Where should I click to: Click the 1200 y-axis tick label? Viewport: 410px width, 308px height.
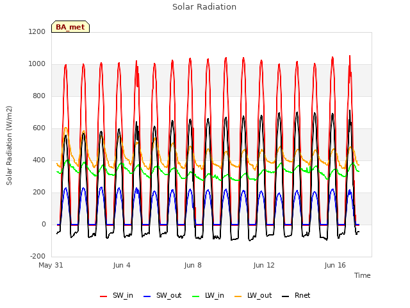click(x=37, y=31)
